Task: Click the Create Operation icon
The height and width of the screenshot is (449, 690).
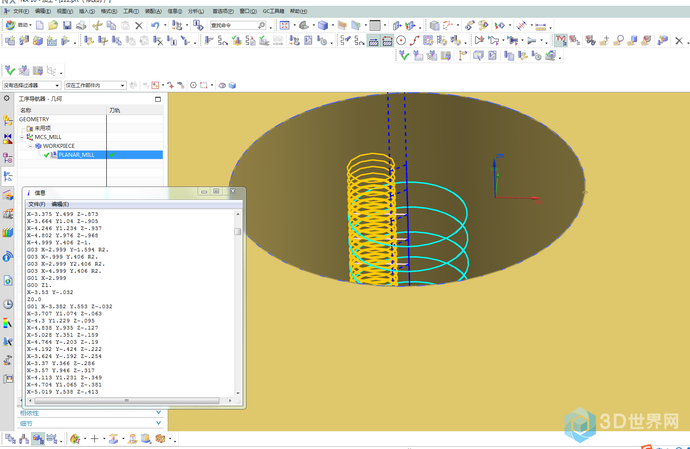Action: (65, 41)
